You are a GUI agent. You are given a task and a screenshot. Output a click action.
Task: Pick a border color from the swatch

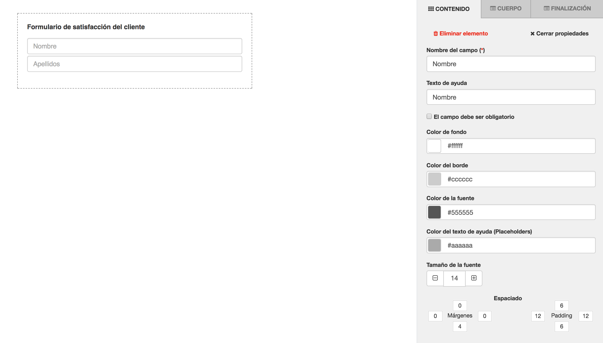pyautogui.click(x=435, y=179)
